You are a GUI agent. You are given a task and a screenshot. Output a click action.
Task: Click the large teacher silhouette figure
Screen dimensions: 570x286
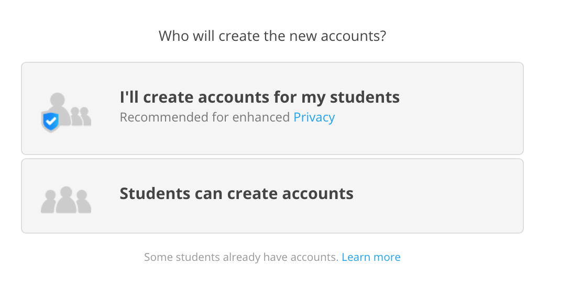tap(58, 108)
